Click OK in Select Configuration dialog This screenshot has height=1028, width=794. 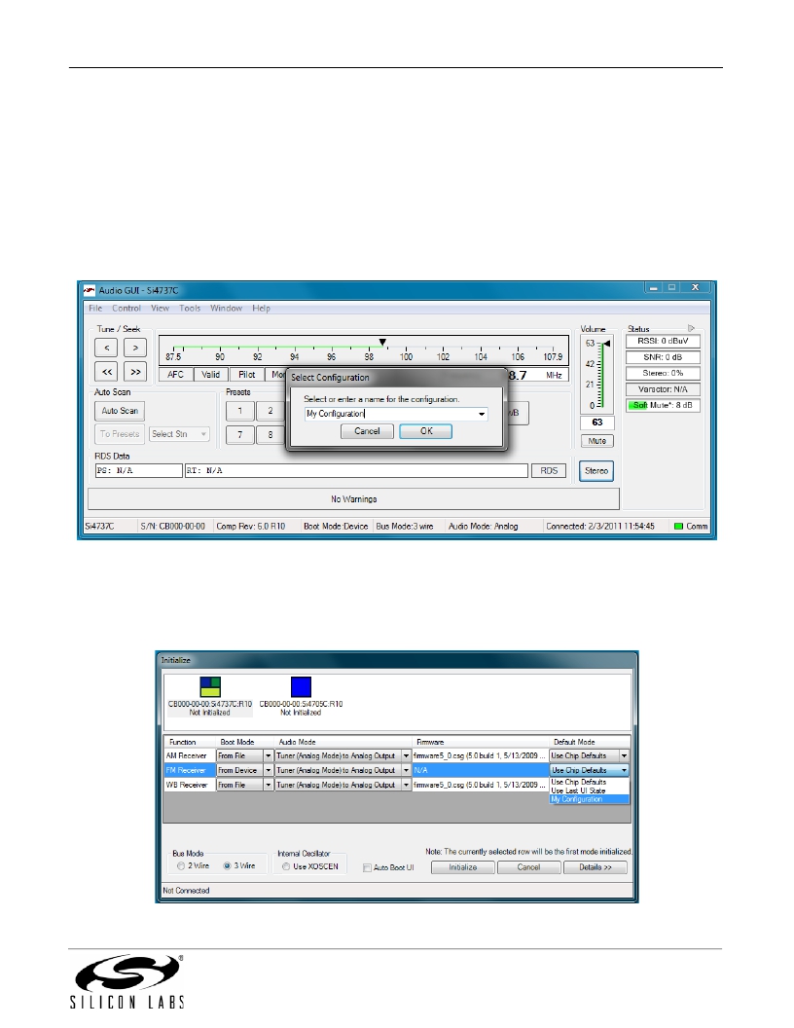pos(426,430)
